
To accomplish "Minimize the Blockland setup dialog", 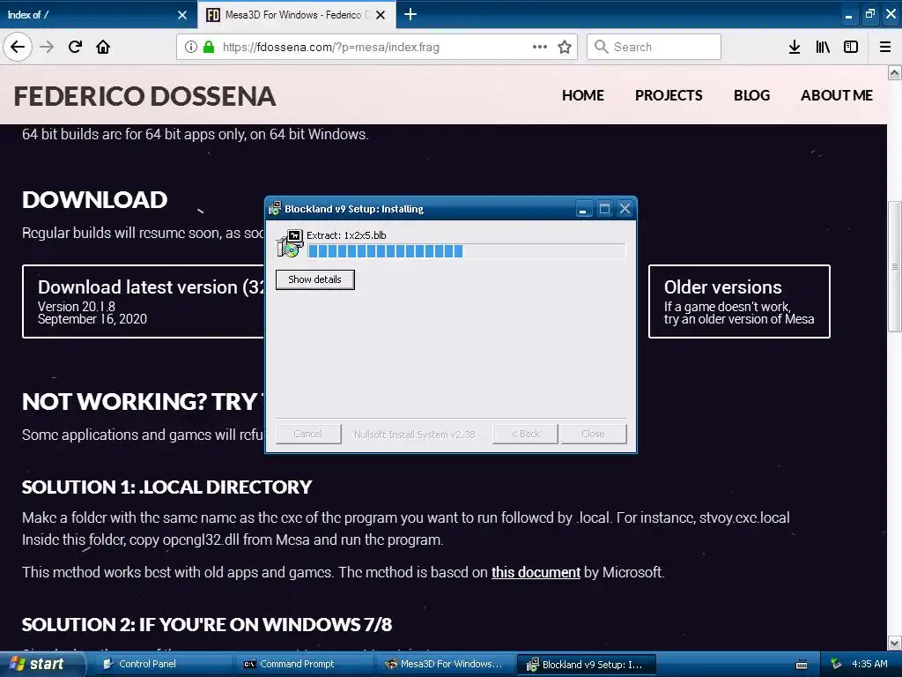I will 583,209.
